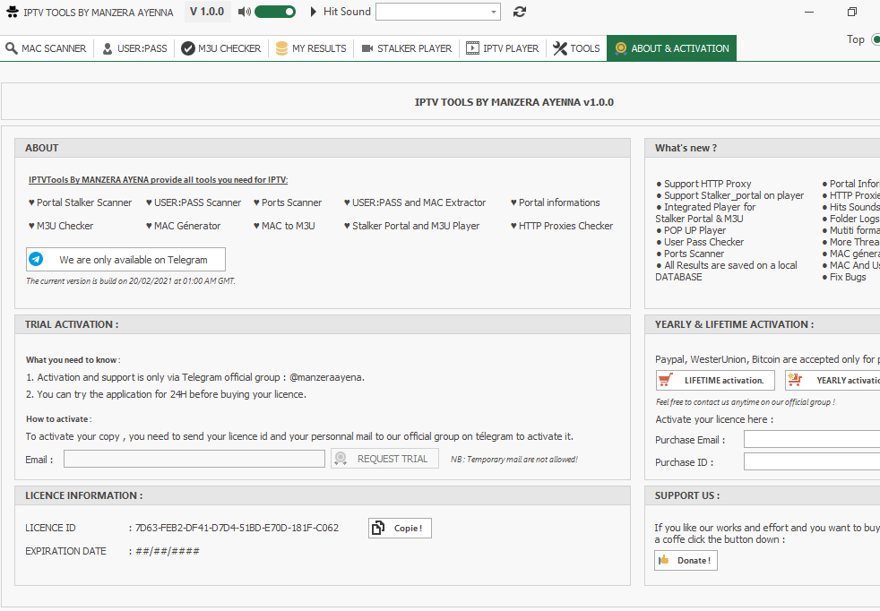The image size is (880, 611).
Task: Click the Ports Scanner entry in What's new
Action: (690, 254)
